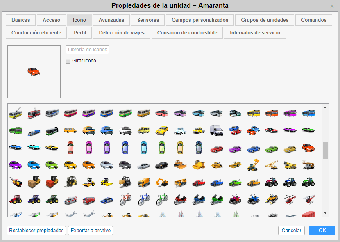Click the icon list scrollbar thumb
This screenshot has width=340, height=242.
(326, 151)
